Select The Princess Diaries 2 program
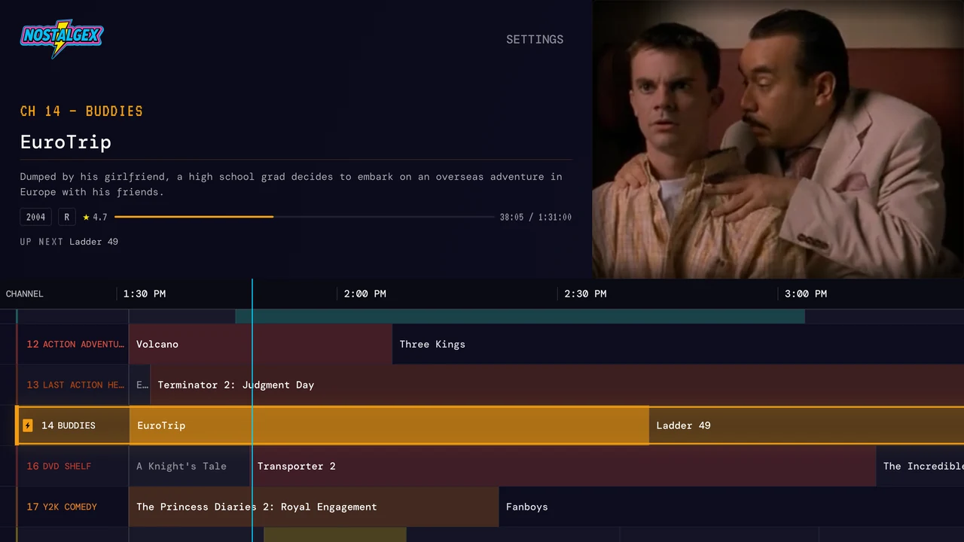Image resolution: width=964 pixels, height=542 pixels. tap(314, 507)
